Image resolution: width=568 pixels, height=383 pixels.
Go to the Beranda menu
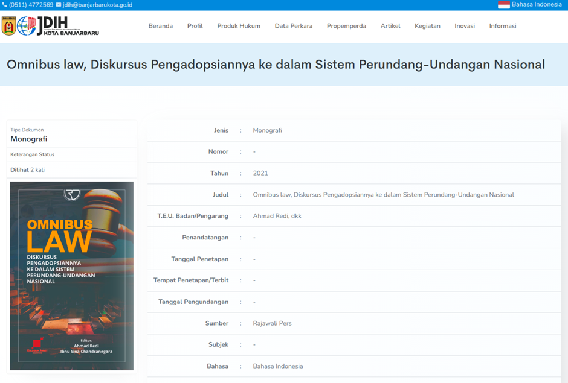(161, 26)
